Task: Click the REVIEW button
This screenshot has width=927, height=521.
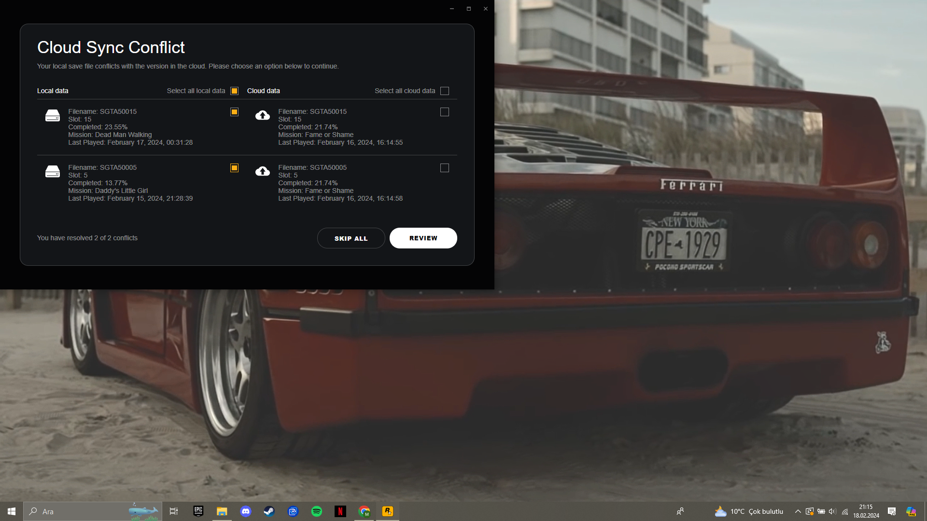Action: pyautogui.click(x=423, y=238)
